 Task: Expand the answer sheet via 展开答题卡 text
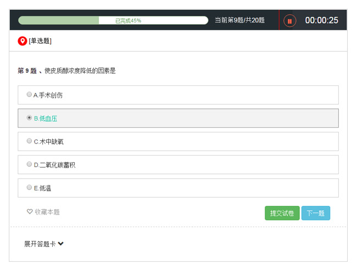click(x=40, y=244)
